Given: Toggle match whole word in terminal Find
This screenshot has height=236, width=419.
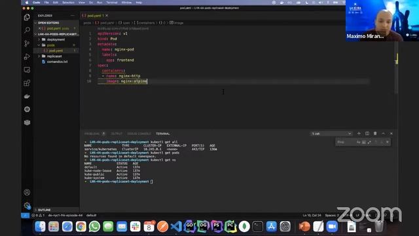Looking at the screenshot, I should tap(364, 142).
